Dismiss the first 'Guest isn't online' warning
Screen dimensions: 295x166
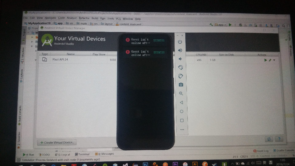[x=159, y=41]
